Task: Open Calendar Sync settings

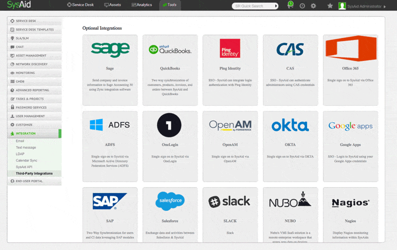Action: point(26,160)
